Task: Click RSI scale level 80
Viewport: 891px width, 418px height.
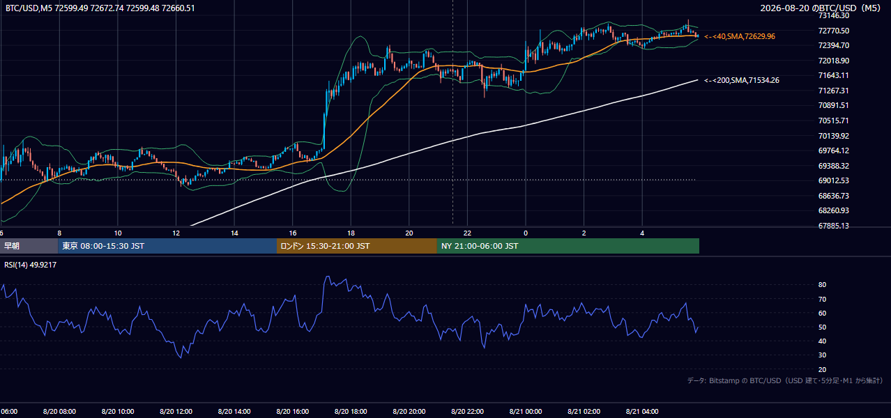Action: [822, 285]
